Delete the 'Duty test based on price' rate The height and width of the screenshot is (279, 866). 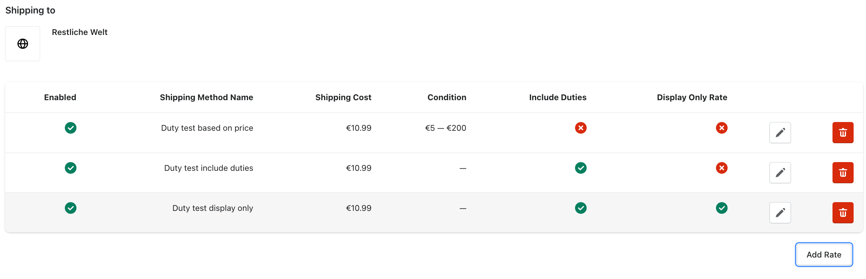click(843, 133)
